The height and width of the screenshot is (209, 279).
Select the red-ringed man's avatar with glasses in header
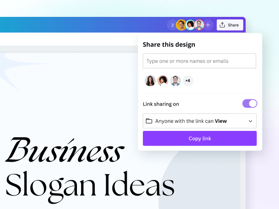point(199,25)
